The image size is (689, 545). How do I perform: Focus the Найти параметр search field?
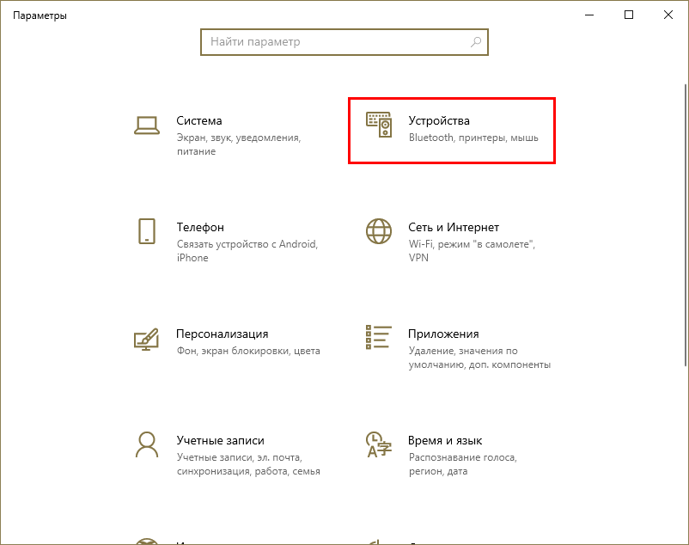tap(335, 41)
